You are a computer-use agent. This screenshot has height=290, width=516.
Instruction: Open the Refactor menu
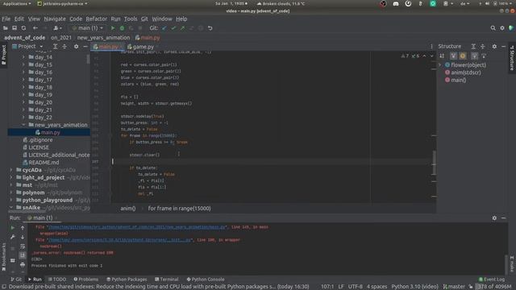click(97, 19)
